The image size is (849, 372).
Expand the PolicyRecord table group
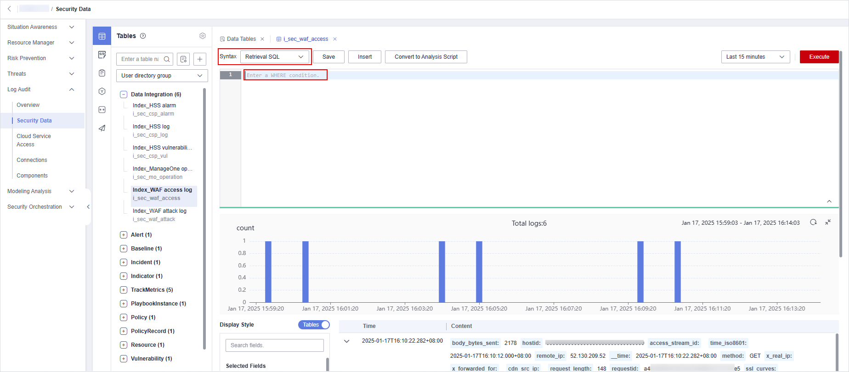tap(123, 331)
